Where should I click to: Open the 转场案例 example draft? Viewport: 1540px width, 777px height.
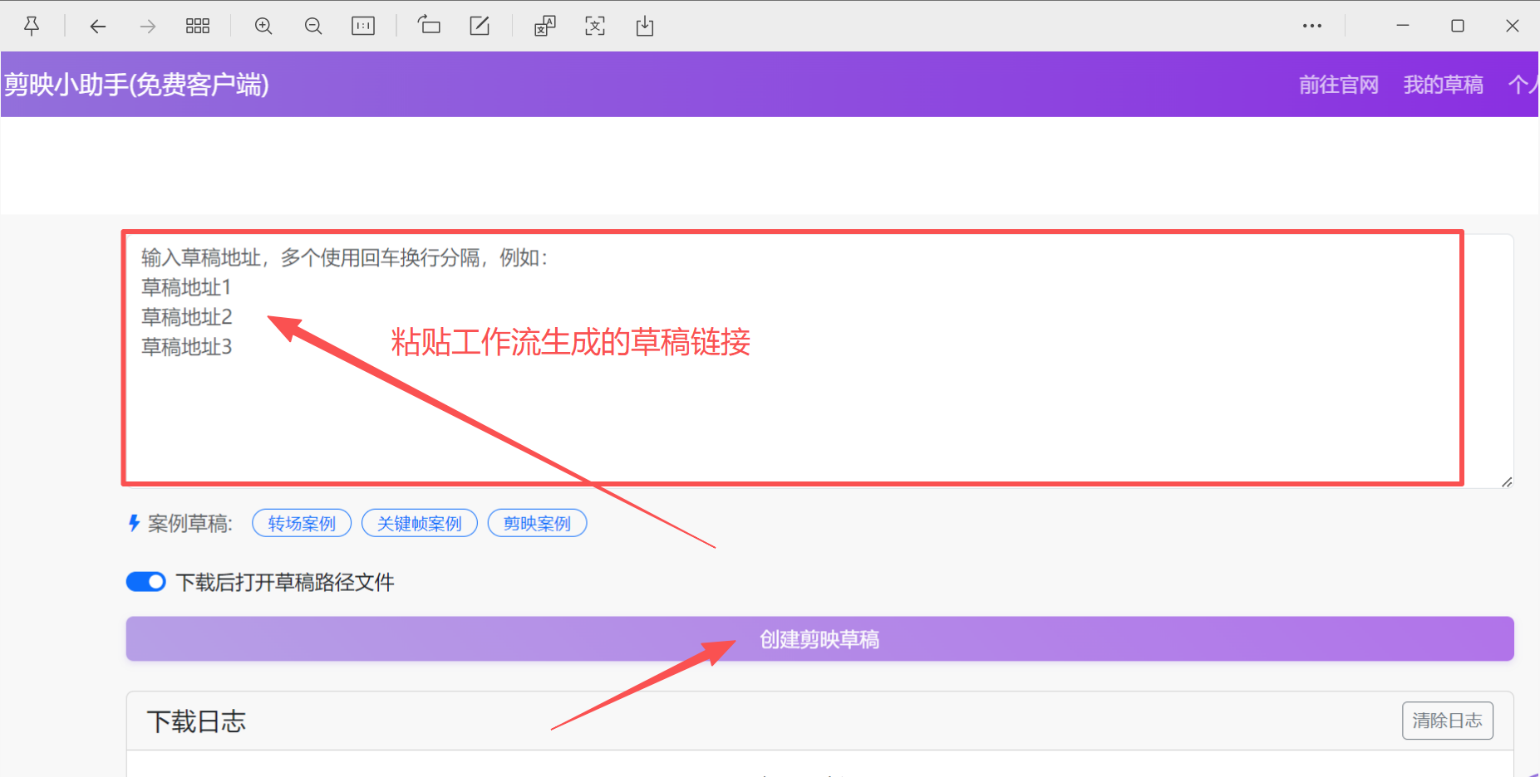tap(301, 523)
